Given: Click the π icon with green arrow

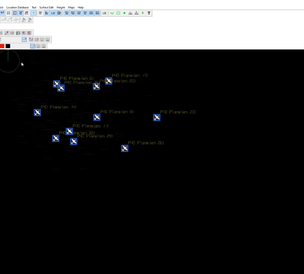Looking at the screenshot, I should [x=24, y=33].
